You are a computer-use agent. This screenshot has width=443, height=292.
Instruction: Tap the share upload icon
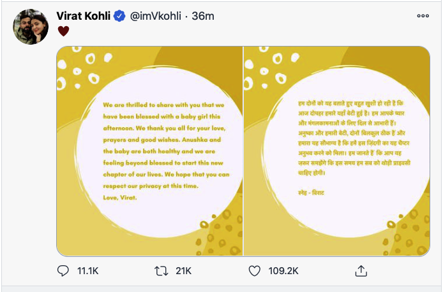coord(361,271)
